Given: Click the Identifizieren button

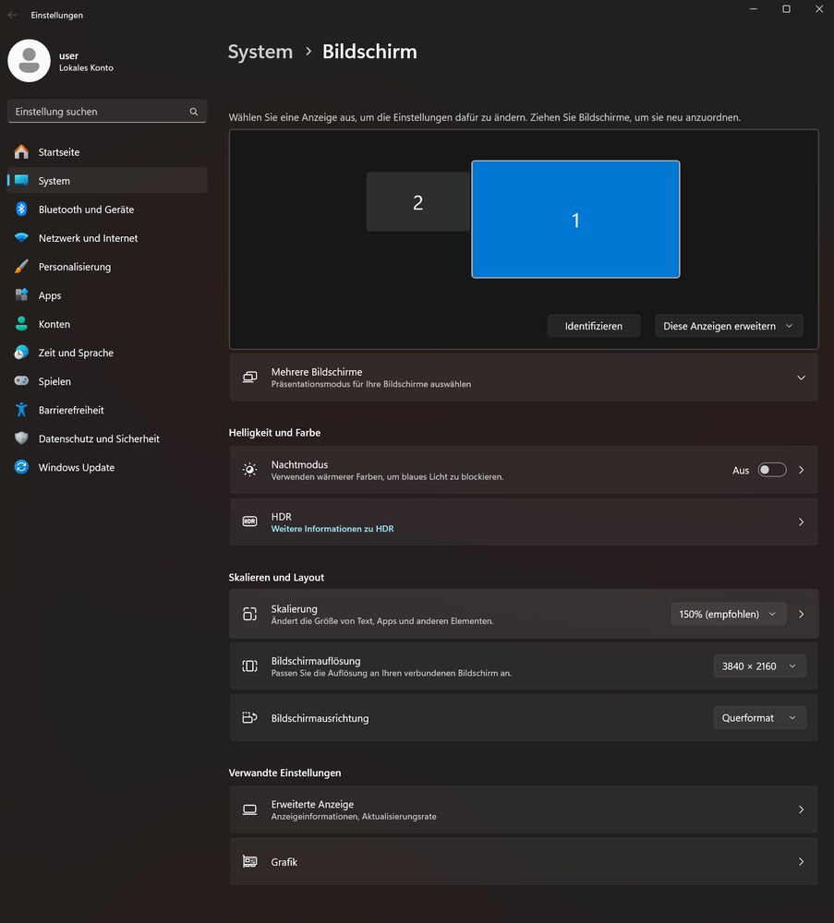Looking at the screenshot, I should pyautogui.click(x=593, y=326).
